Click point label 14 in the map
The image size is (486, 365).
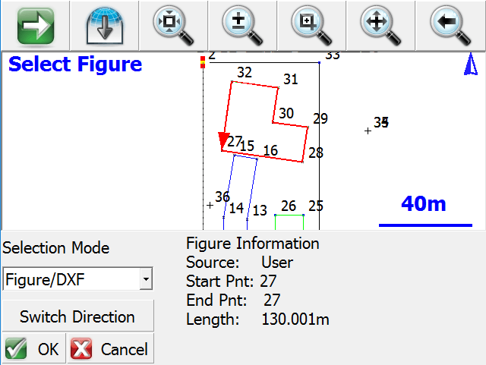[x=236, y=208]
